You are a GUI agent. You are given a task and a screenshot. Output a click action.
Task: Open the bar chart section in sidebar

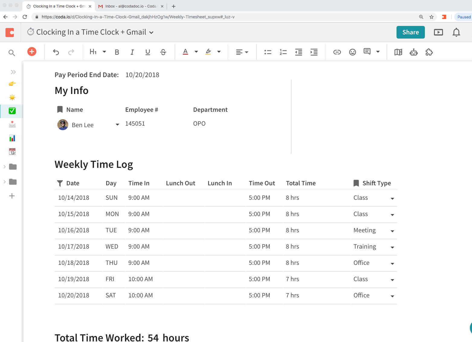coord(12,138)
